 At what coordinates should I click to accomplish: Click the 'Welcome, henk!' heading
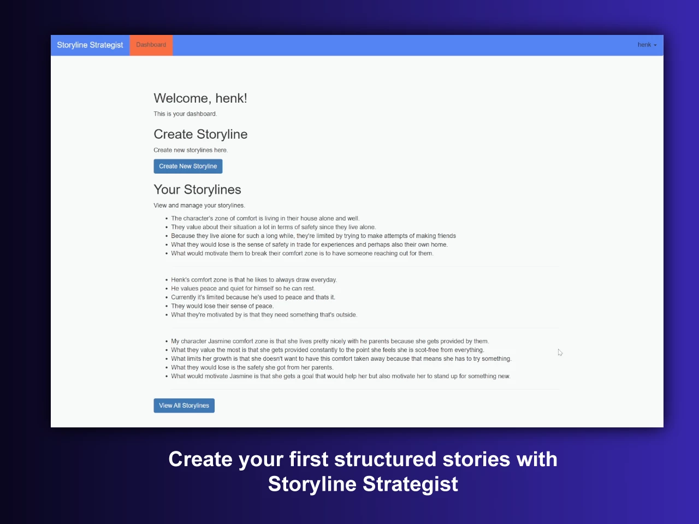pos(200,98)
